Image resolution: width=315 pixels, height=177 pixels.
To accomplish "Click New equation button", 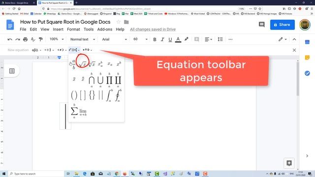I will (x=18, y=50).
